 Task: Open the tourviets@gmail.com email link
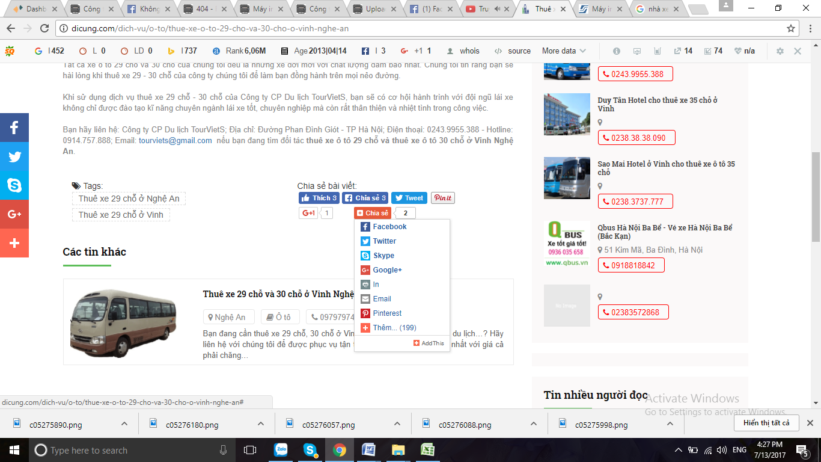click(x=175, y=140)
